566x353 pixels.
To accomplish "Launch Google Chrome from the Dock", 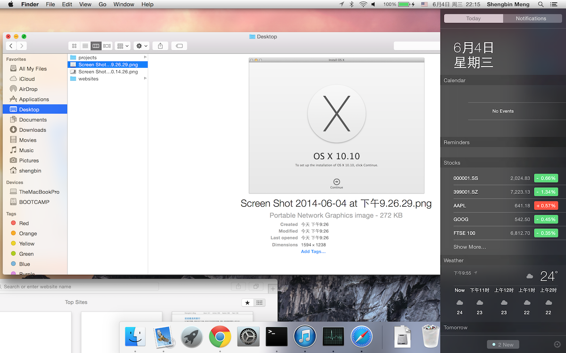I will [220, 337].
